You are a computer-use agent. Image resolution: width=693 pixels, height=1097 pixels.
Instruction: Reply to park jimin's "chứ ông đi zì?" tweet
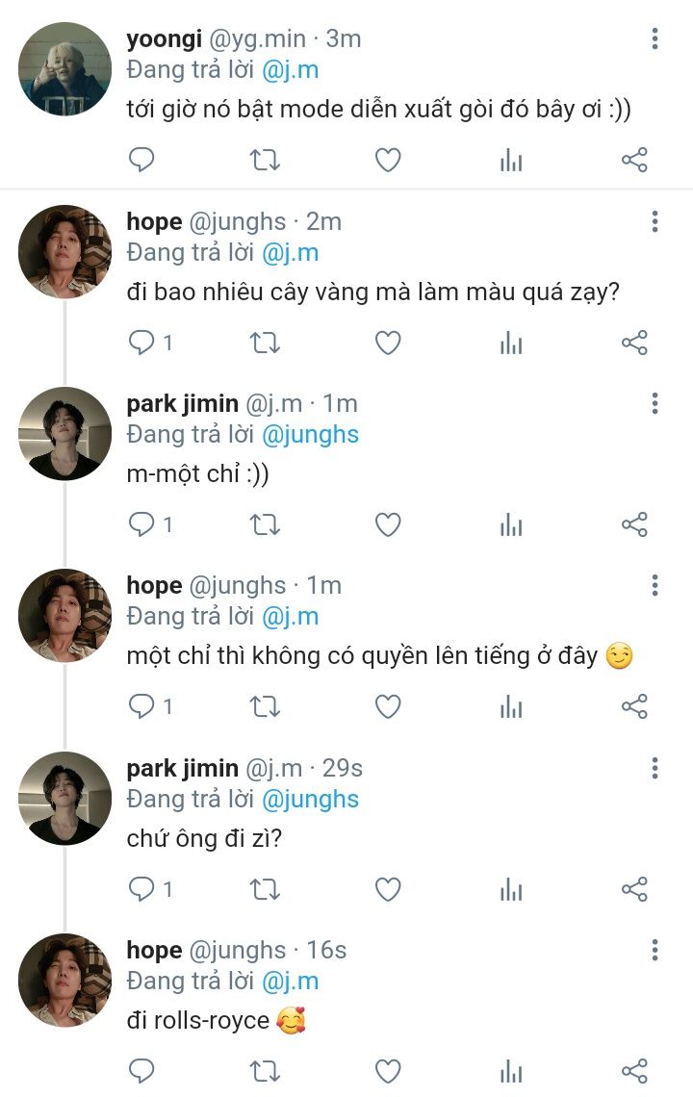pos(141,889)
